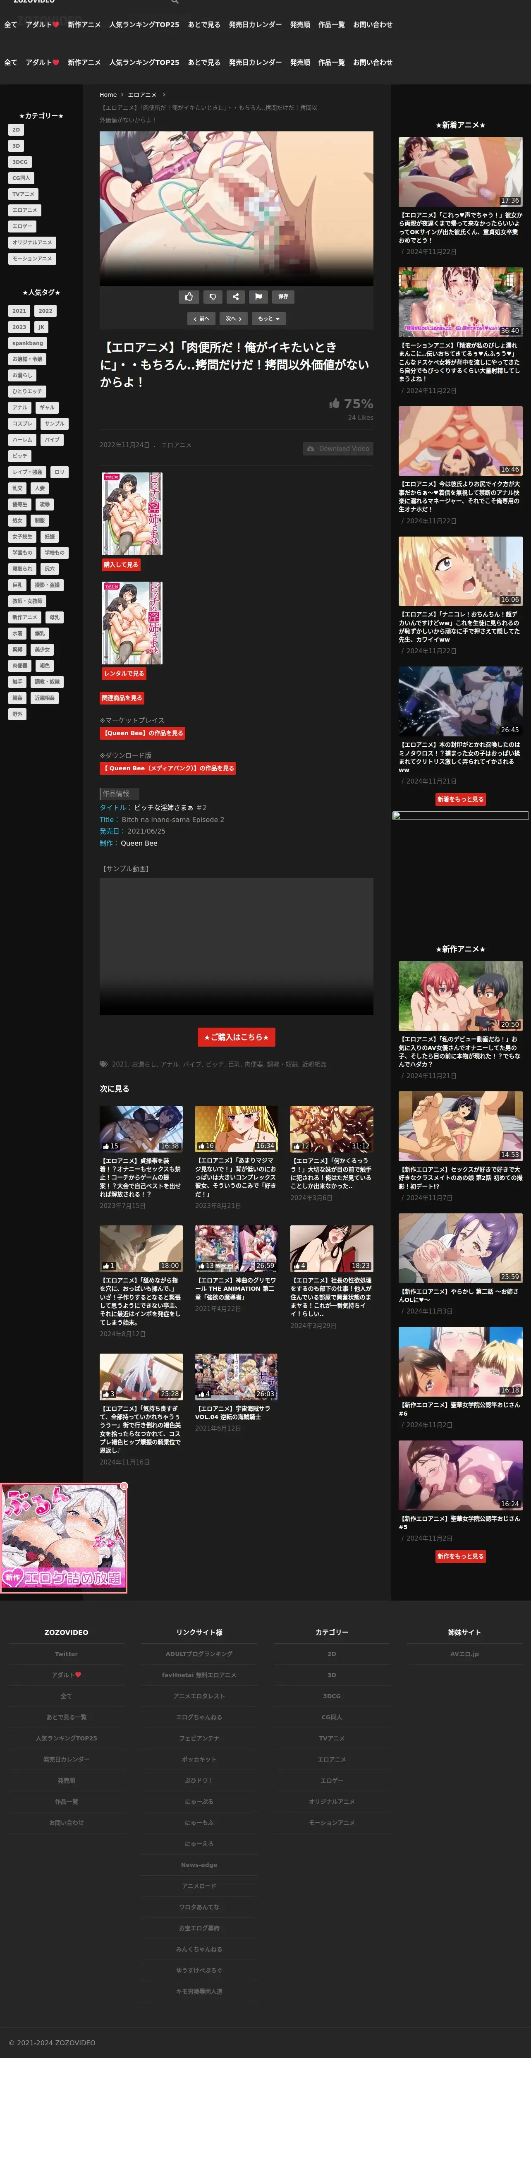
Task: Click the red レンタルで見る button
Action: pyautogui.click(x=124, y=673)
